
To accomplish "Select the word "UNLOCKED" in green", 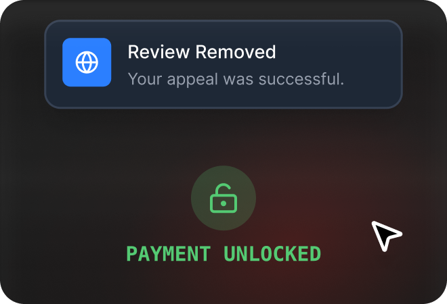I will pyautogui.click(x=272, y=253).
